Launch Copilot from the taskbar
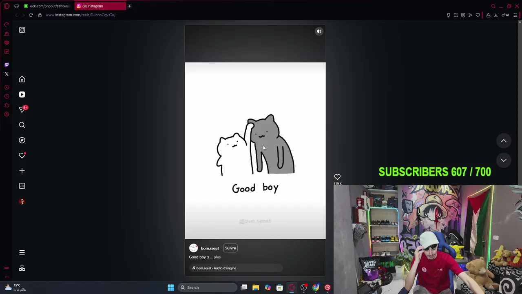The width and height of the screenshot is (522, 294). (x=268, y=287)
